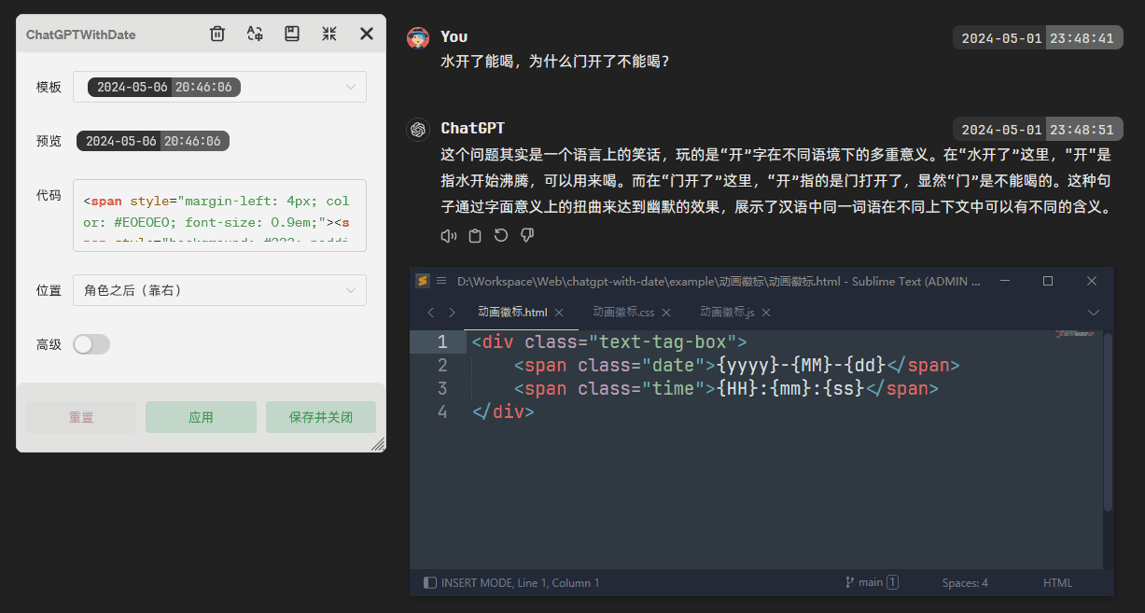Click the 预览 label in settings panel
The image size is (1145, 613).
pyautogui.click(x=49, y=141)
